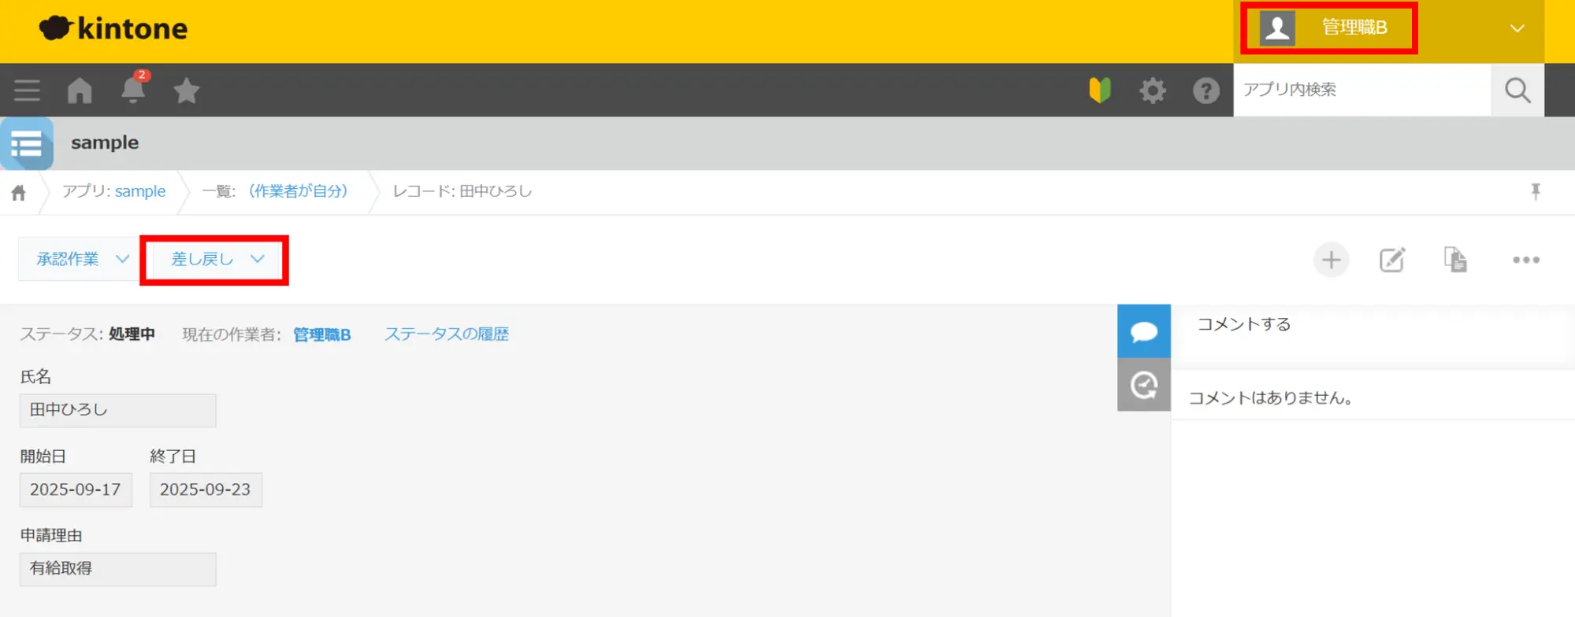Open the ステータスの履歴 link
Image resolution: width=1575 pixels, height=617 pixels.
446,334
